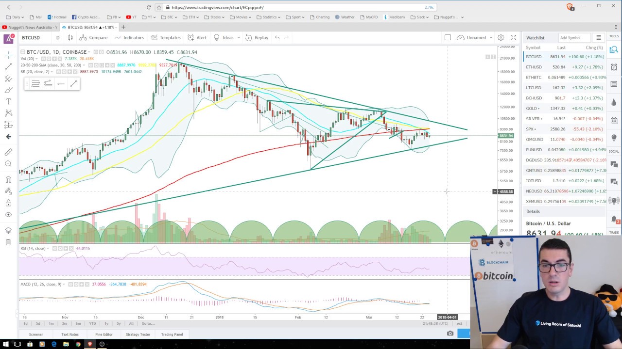Click the BTCUSD symbol search field
This screenshot has width=622, height=349.
[35, 37]
